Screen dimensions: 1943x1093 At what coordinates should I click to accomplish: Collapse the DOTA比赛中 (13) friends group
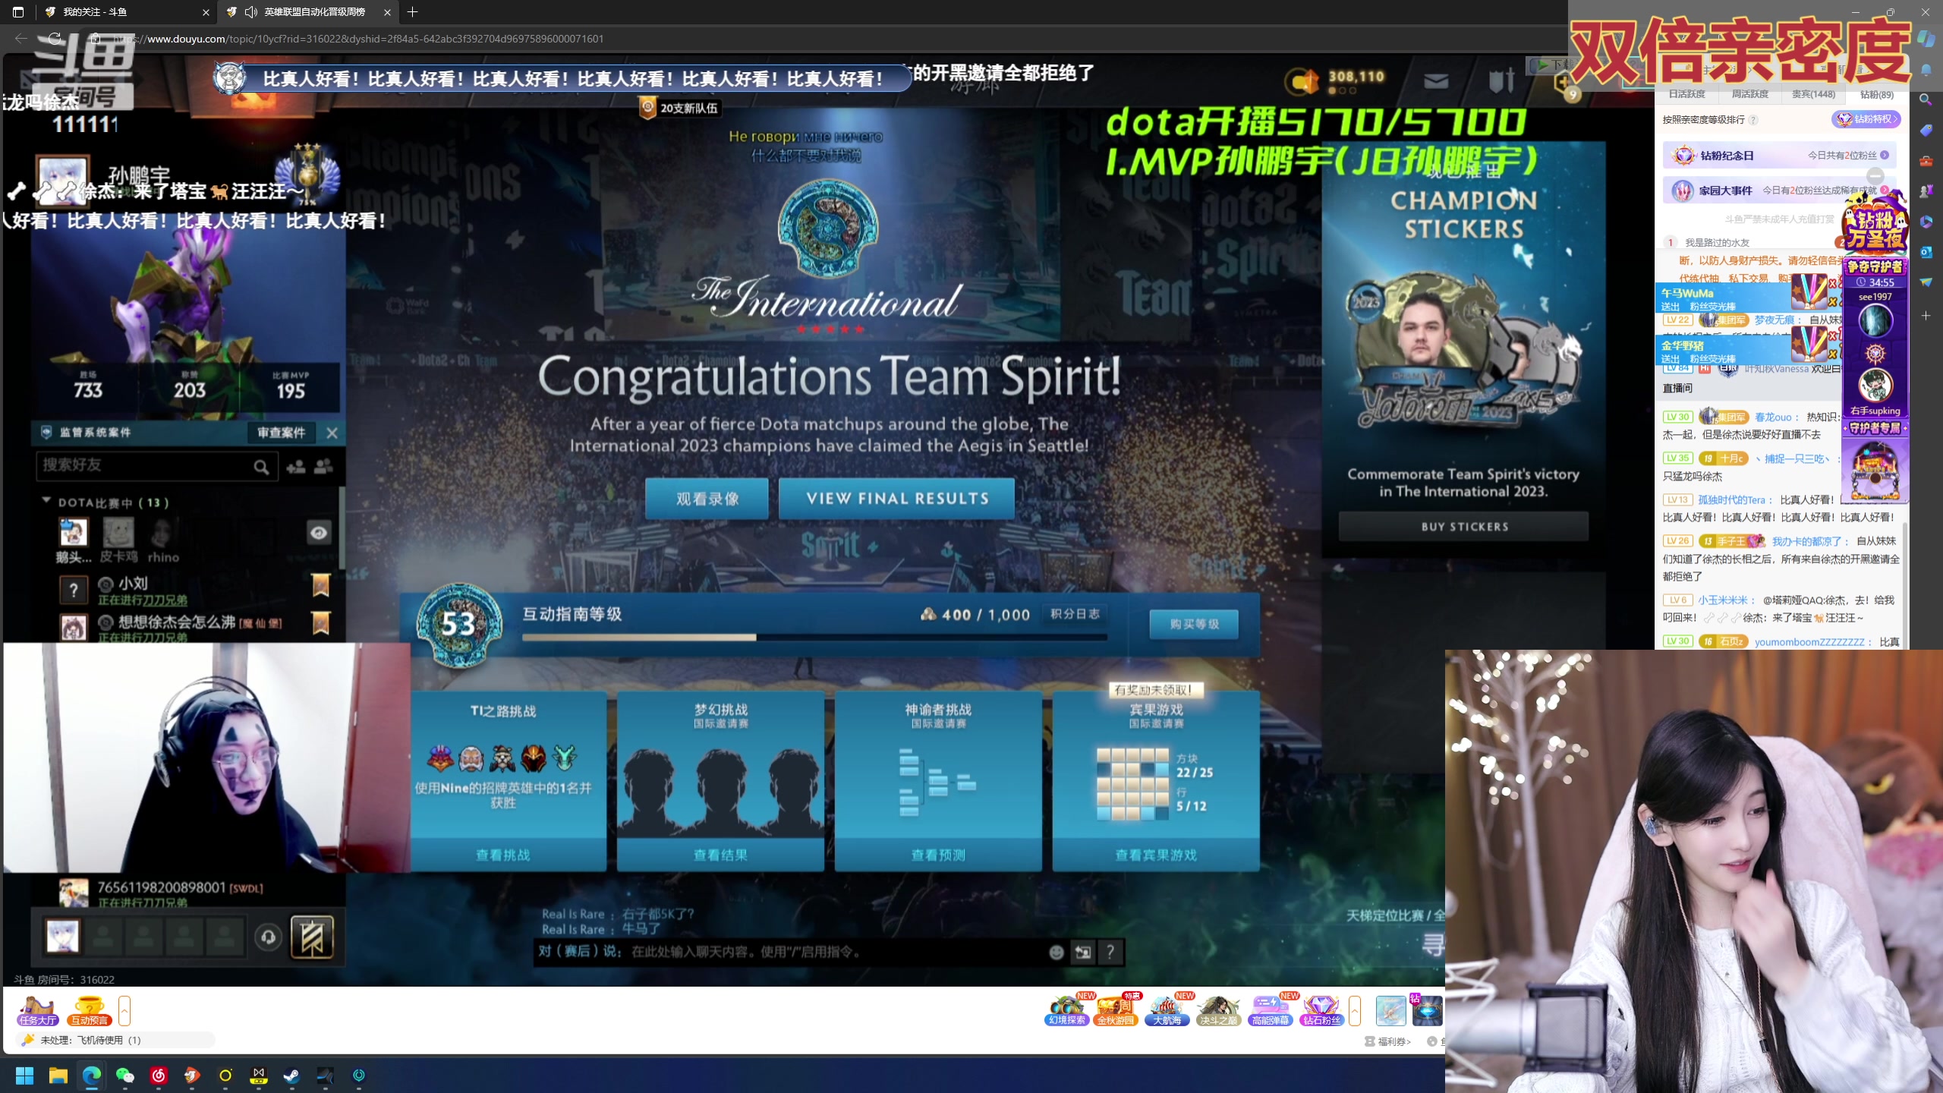click(x=46, y=502)
